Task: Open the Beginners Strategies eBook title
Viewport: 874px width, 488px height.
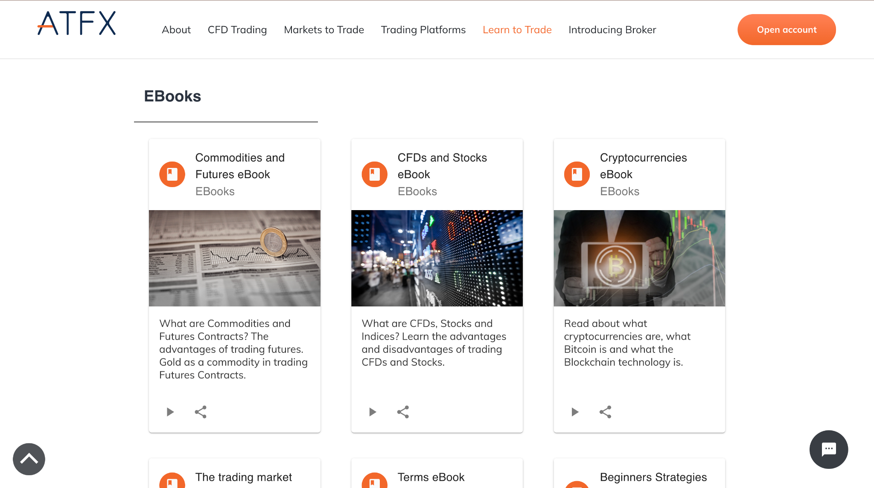Action: (653, 477)
